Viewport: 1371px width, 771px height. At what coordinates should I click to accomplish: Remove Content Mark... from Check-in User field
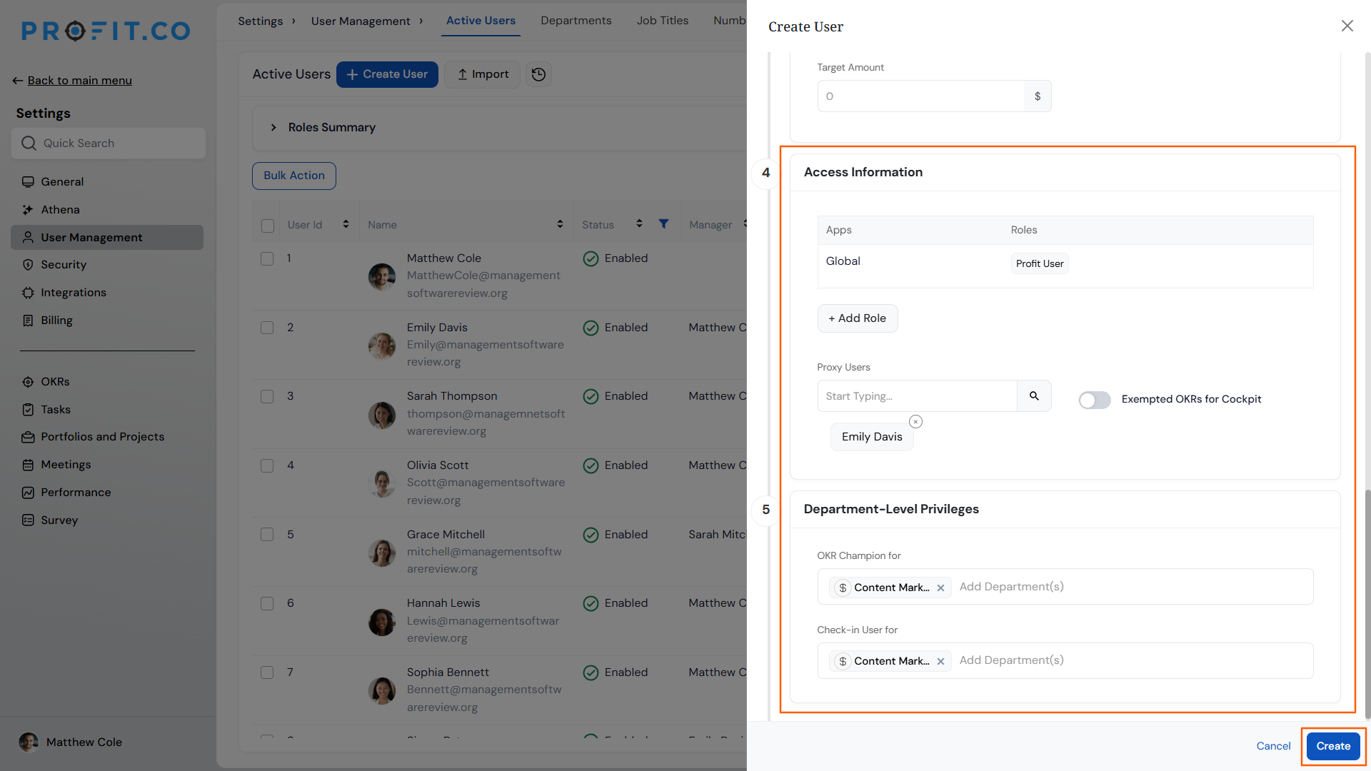pyautogui.click(x=940, y=662)
